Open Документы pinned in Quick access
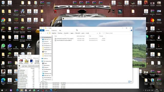 47,43
